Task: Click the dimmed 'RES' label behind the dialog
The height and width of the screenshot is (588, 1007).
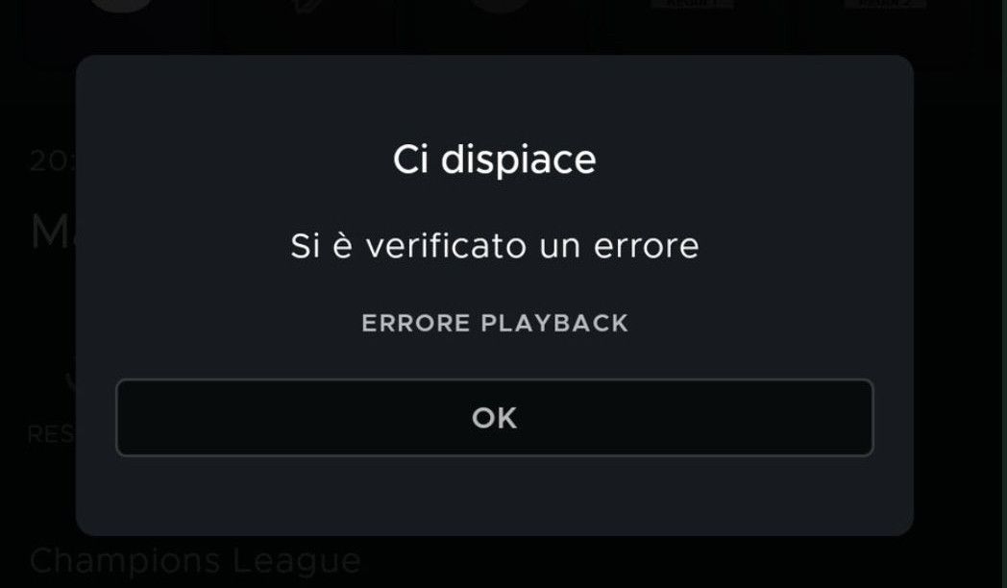Action: coord(51,434)
